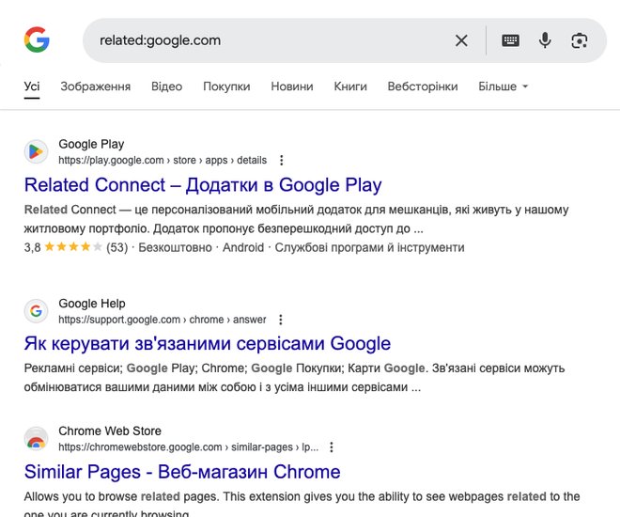Click the Google Play favicon
Viewport: 620px width, 517px height.
click(36, 151)
